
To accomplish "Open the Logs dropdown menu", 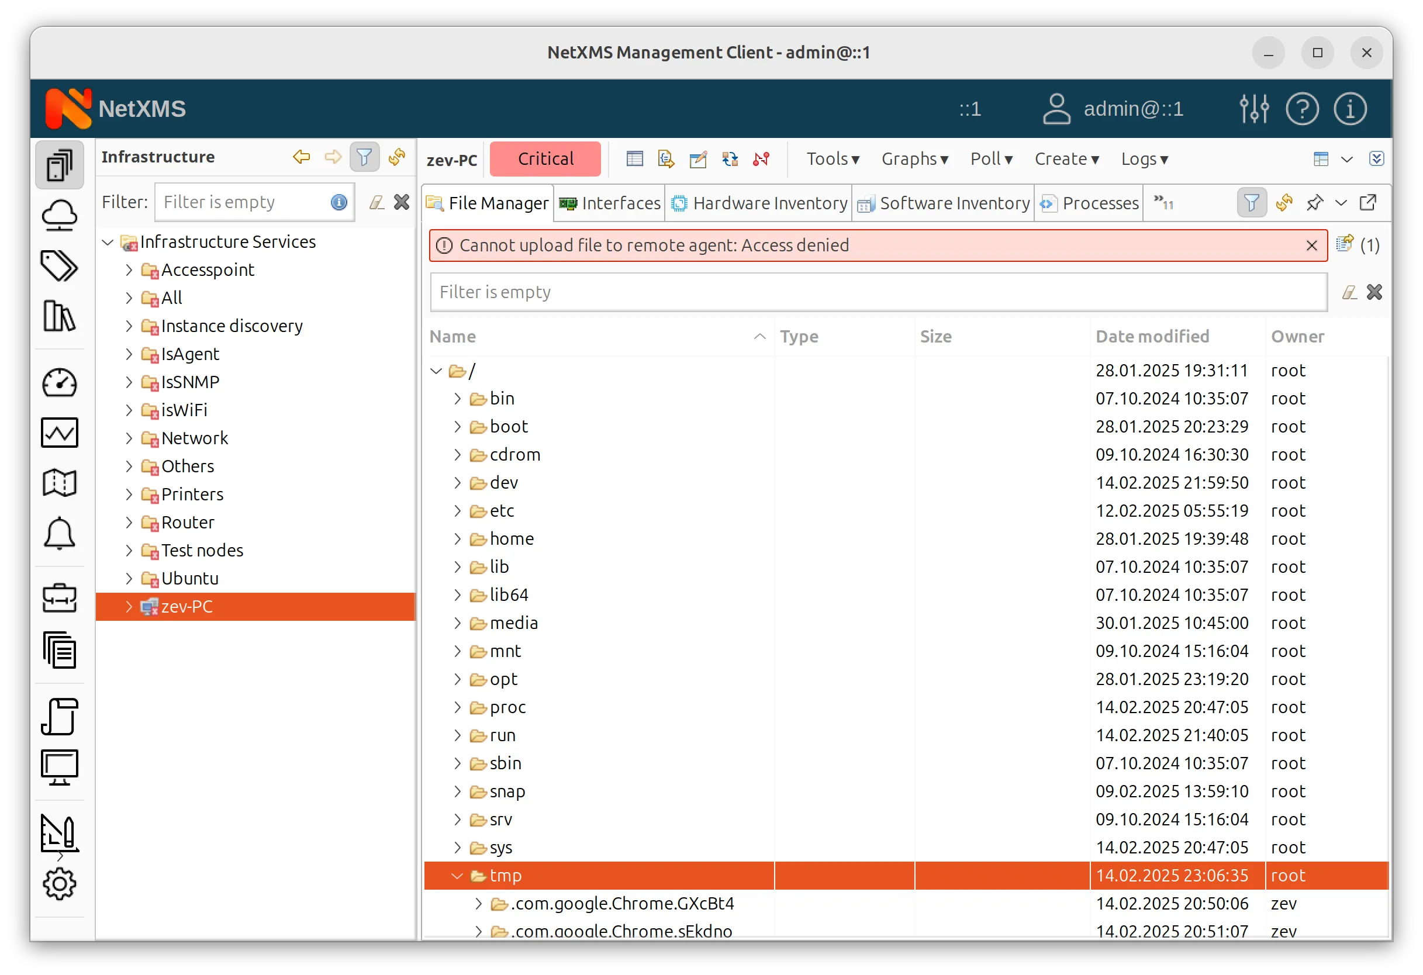I will pyautogui.click(x=1144, y=158).
